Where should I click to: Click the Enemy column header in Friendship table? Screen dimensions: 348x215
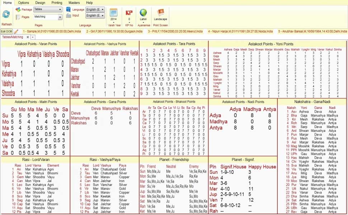(x=194, y=167)
